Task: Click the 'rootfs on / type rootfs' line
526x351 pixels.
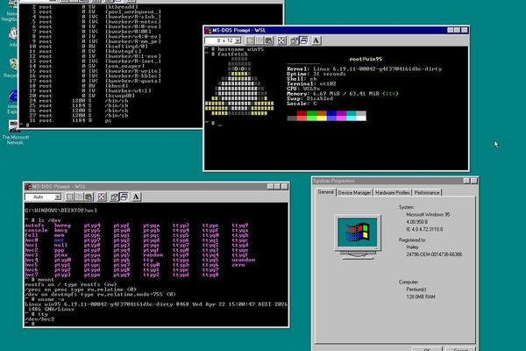Action: (71, 284)
